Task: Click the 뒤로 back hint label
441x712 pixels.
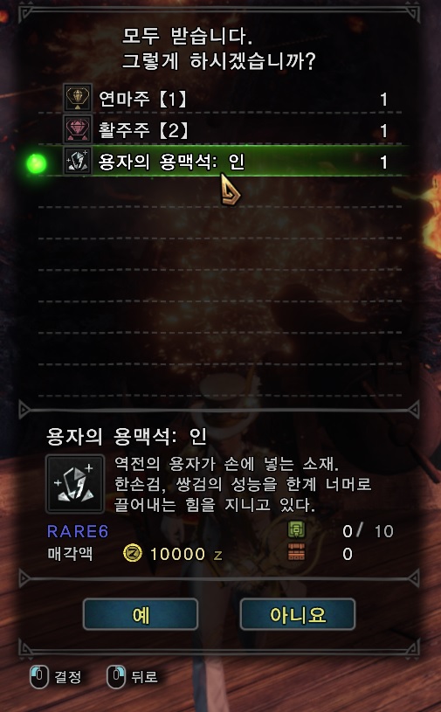Action: click(x=144, y=677)
